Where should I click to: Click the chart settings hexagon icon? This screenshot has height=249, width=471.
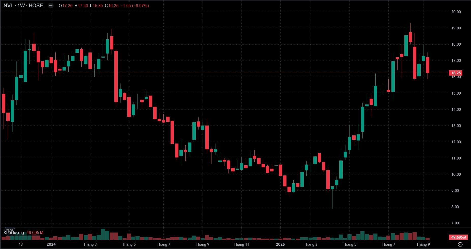460,244
